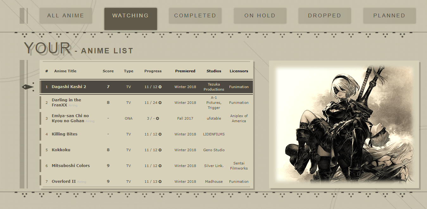427x209 pixels.
Task: Increment Emiya-san Chi no Kyou no Gohan episodes
Action: click(x=158, y=118)
